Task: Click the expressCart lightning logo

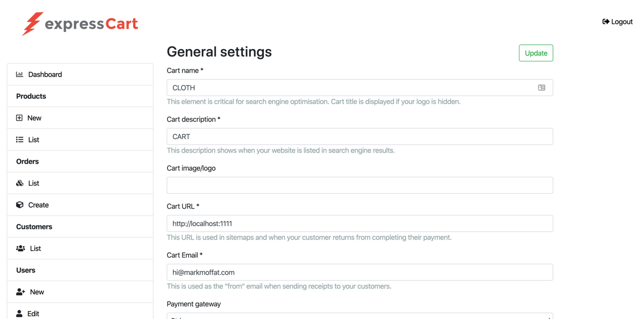Action: (32, 24)
